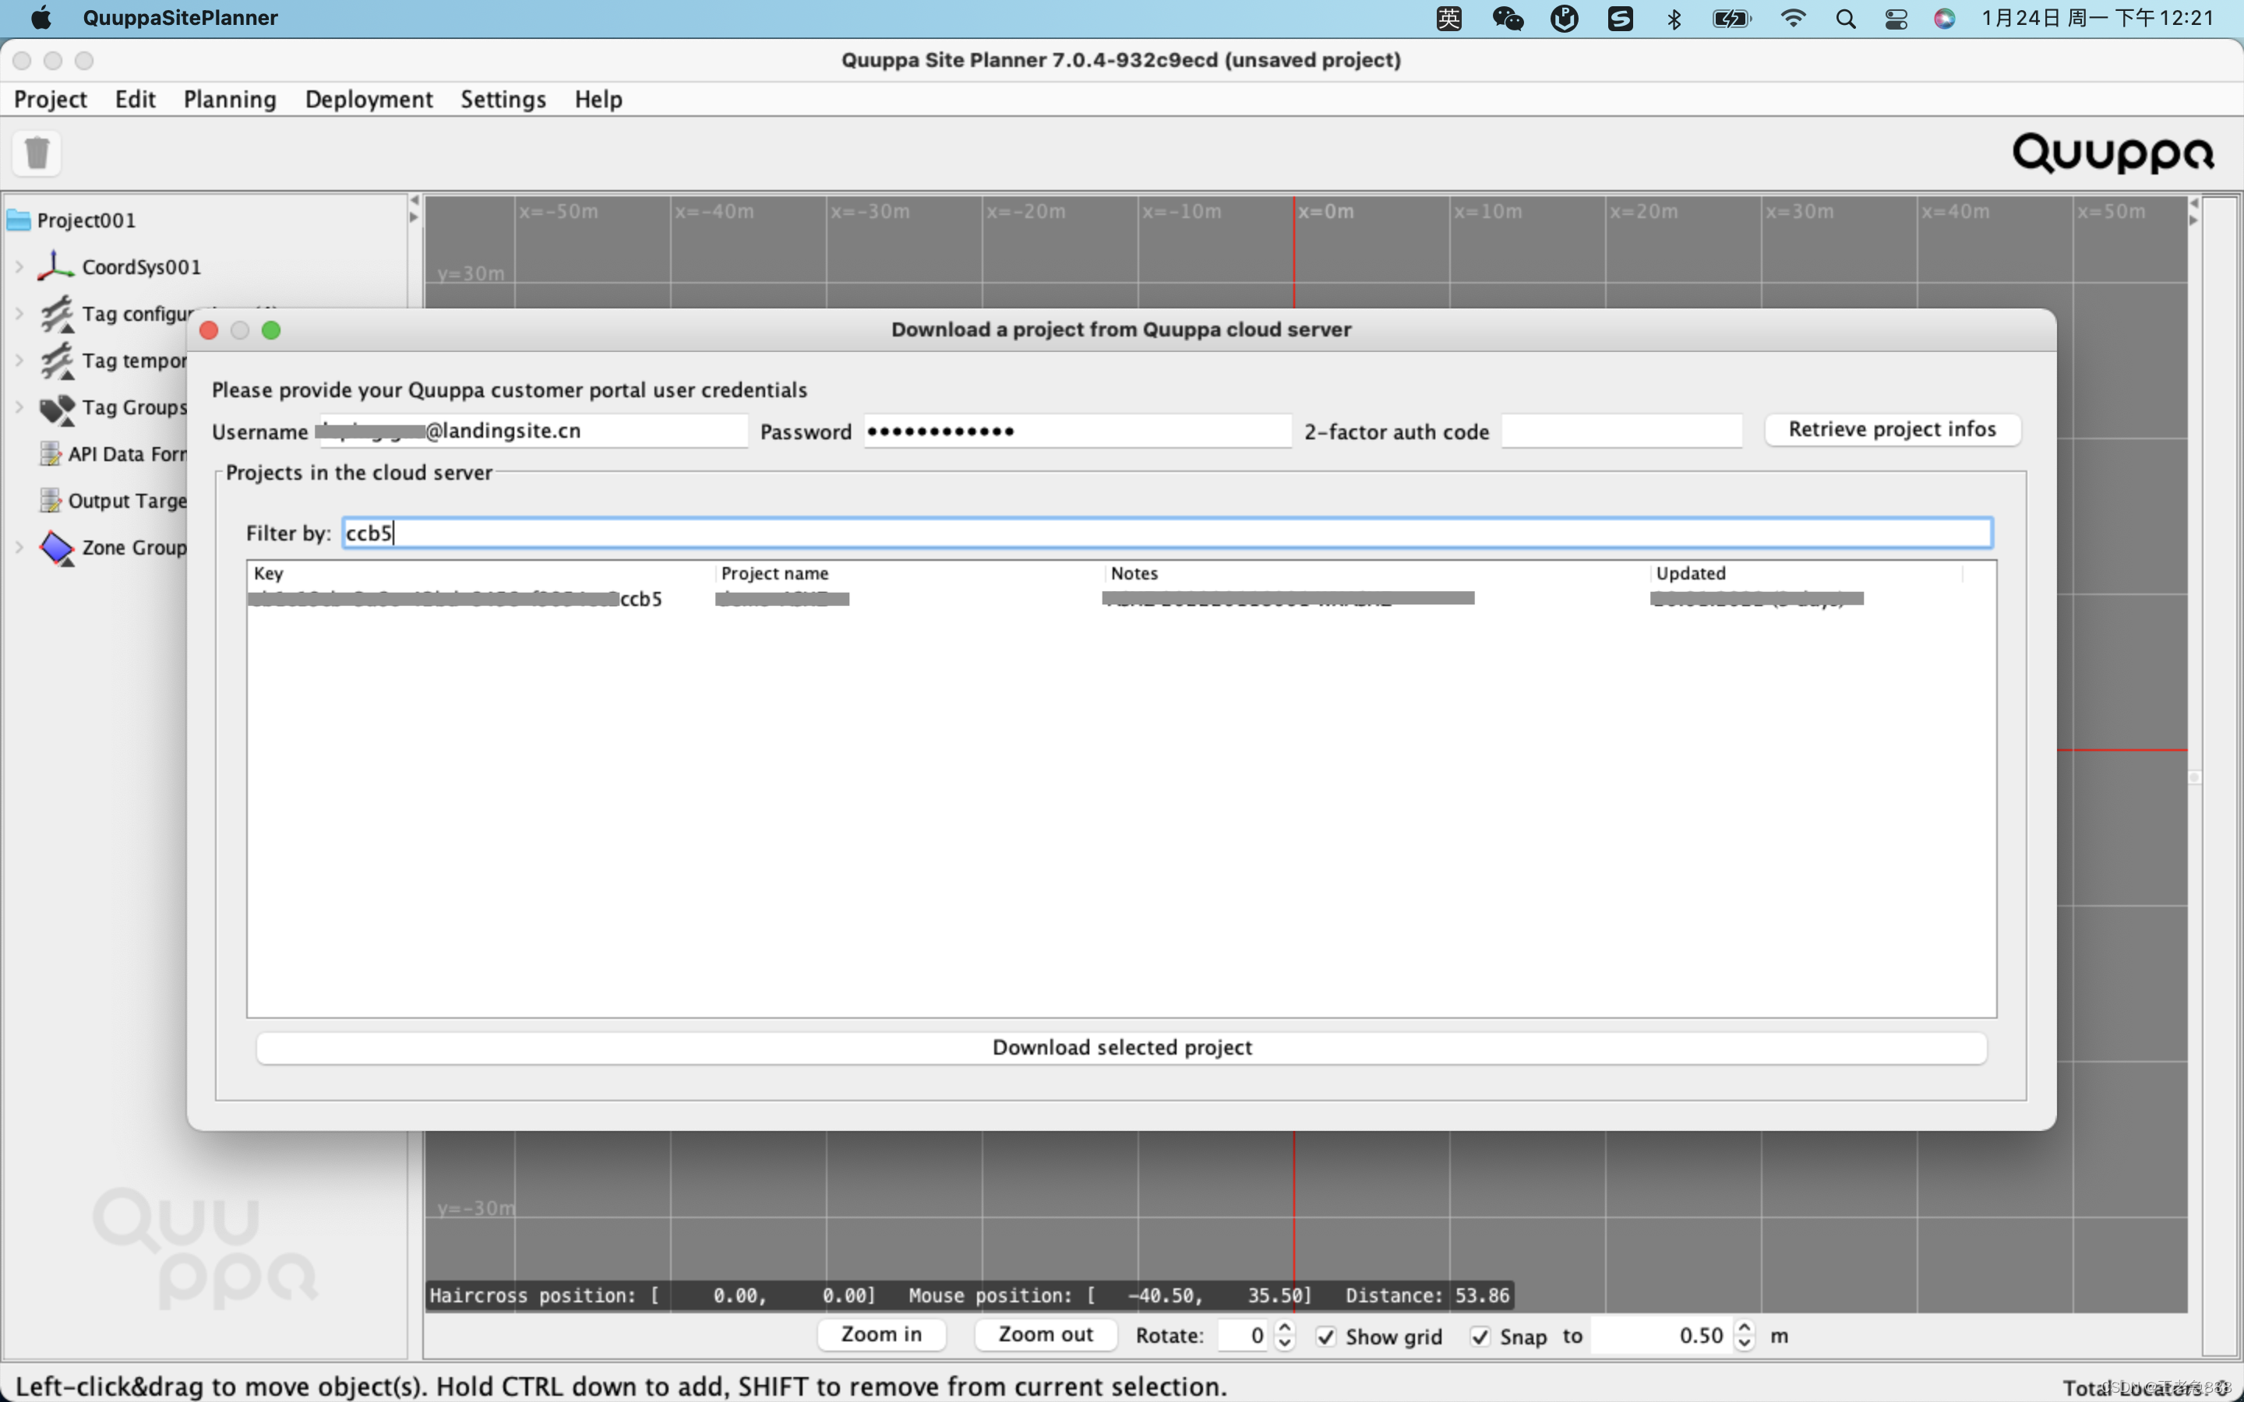Click the Output Targets server icon
2244x1402 pixels.
pos(50,501)
